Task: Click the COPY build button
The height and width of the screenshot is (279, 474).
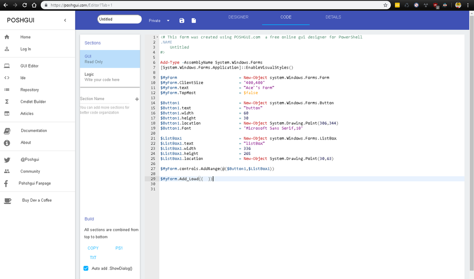Action: (93, 248)
